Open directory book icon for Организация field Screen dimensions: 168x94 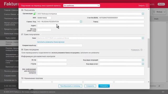click(x=143, y=14)
